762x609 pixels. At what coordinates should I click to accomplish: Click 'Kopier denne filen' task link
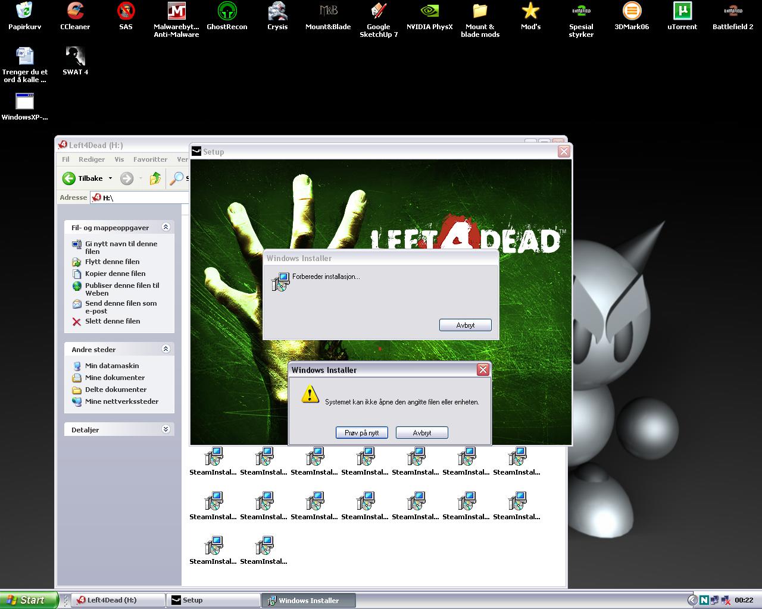click(x=115, y=274)
